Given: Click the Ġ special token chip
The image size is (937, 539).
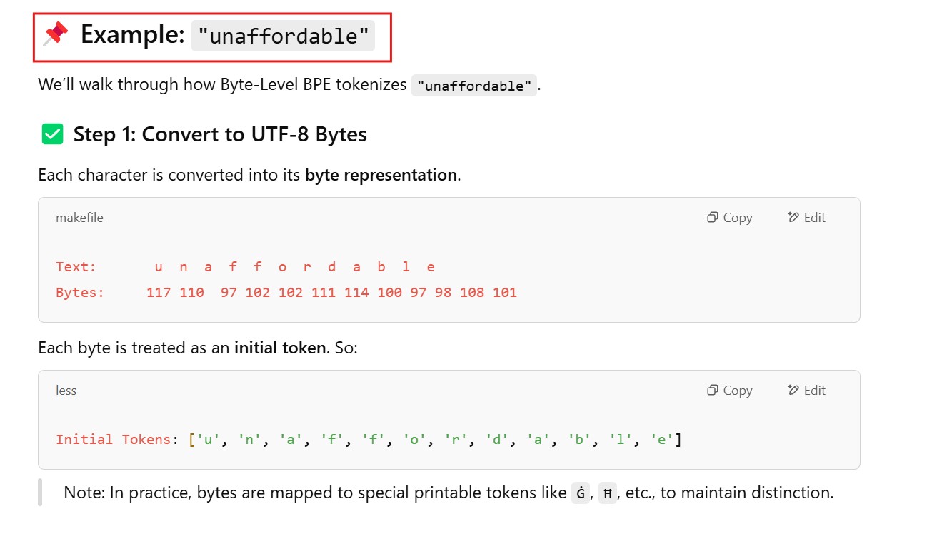Looking at the screenshot, I should 581,493.
